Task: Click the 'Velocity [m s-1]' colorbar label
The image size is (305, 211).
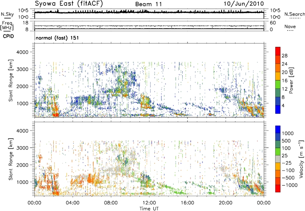Action: point(301,159)
